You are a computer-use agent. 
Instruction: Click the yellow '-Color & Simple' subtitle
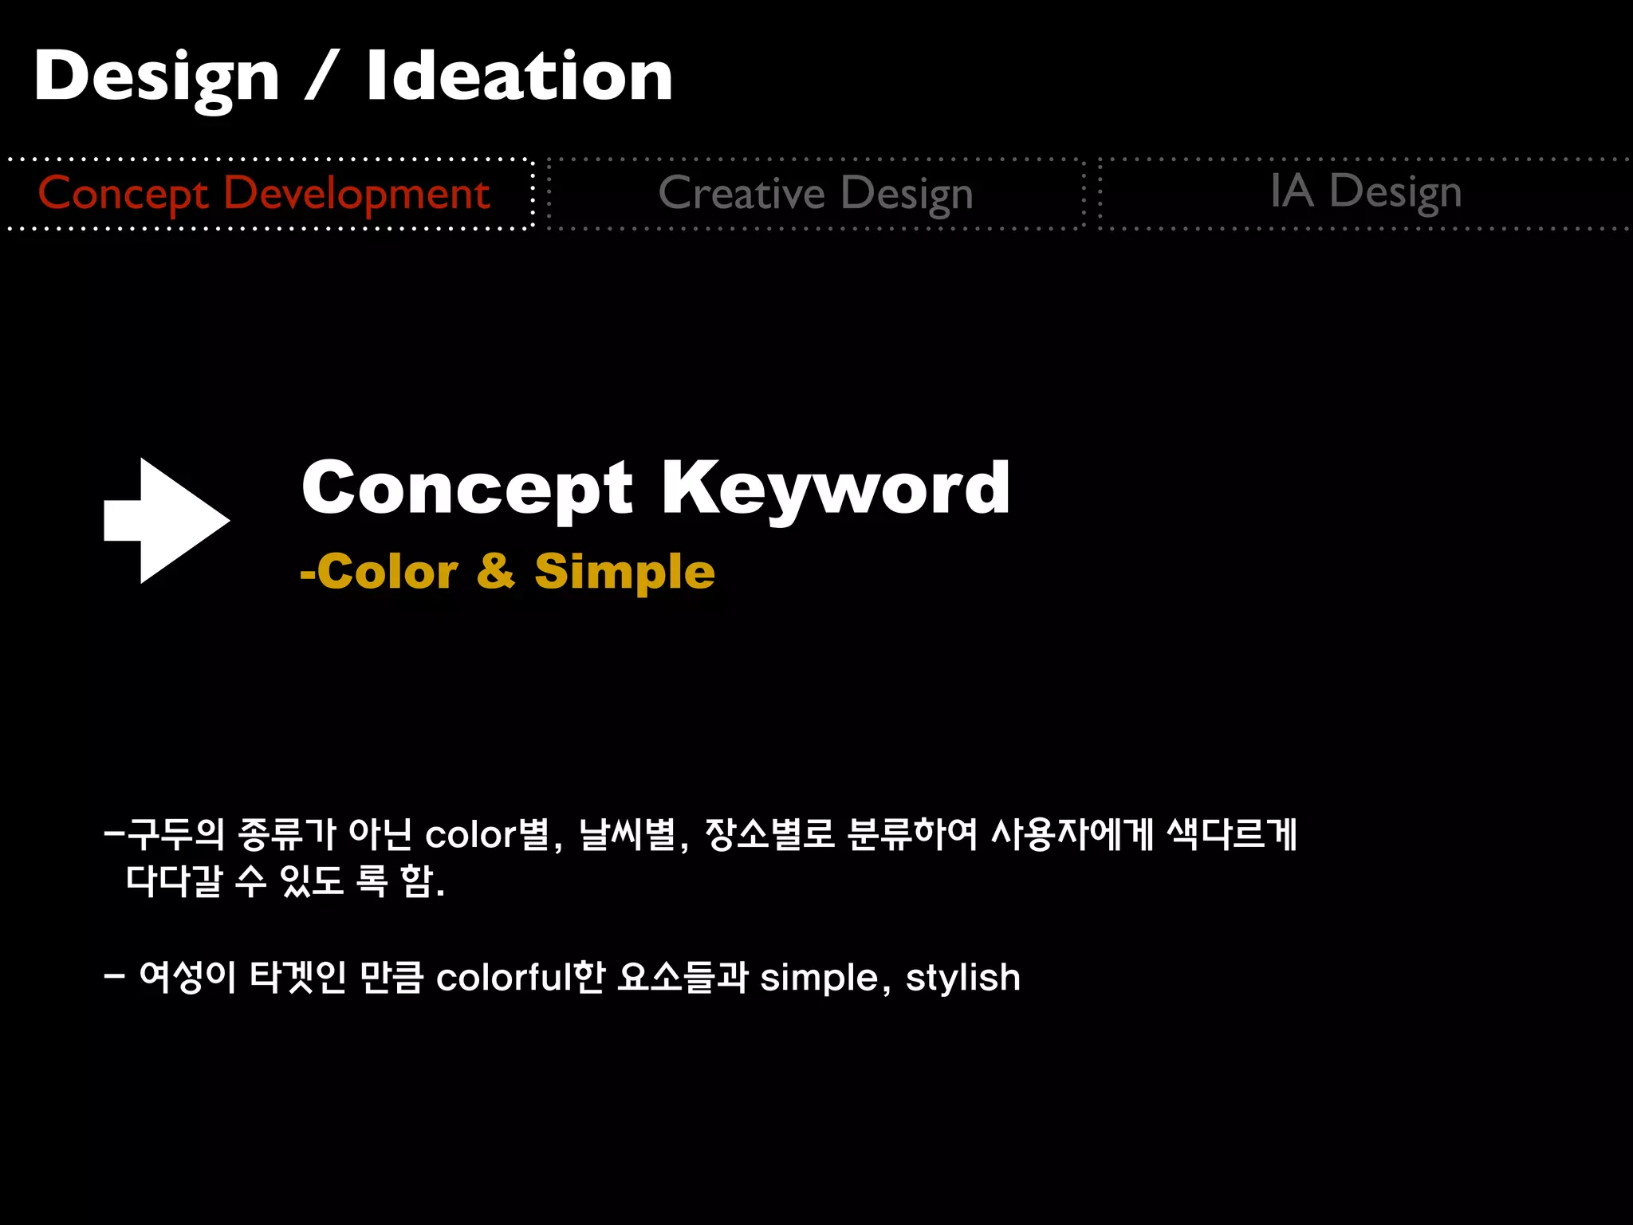coord(507,572)
